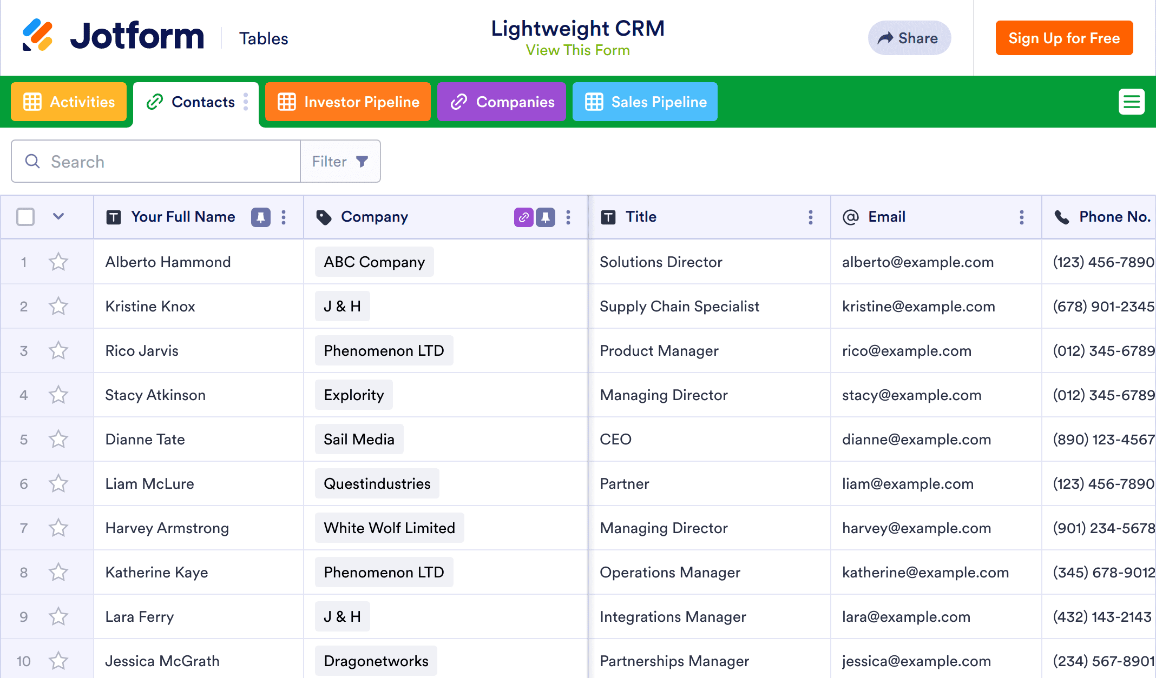Star the Alberto Hammond row
1156x678 pixels.
coord(58,262)
